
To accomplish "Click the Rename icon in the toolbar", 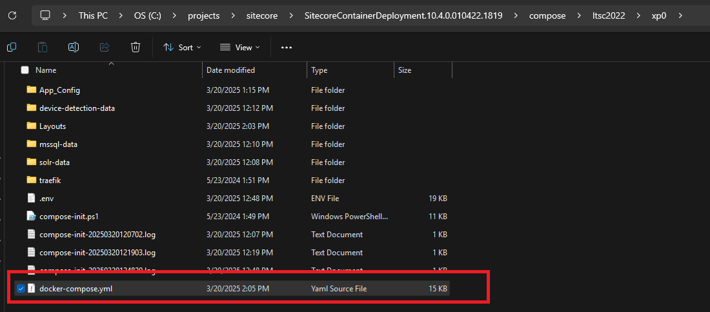I will (74, 47).
